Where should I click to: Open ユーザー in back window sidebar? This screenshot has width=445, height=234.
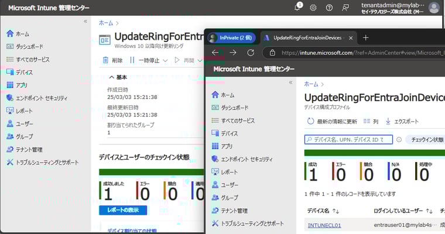coord(19,123)
